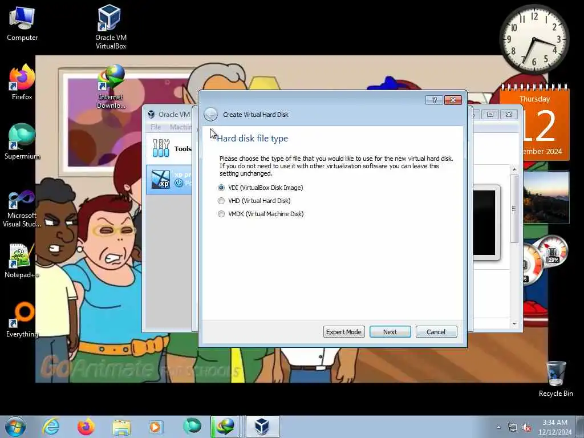Viewport: 584px width, 438px height.
Task: Click the slideshow picture gadget
Action: pos(546,197)
